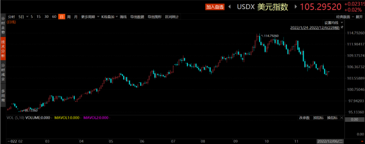The image size is (365, 144).
Task: Select the 15-minute period
Action: (39, 17)
